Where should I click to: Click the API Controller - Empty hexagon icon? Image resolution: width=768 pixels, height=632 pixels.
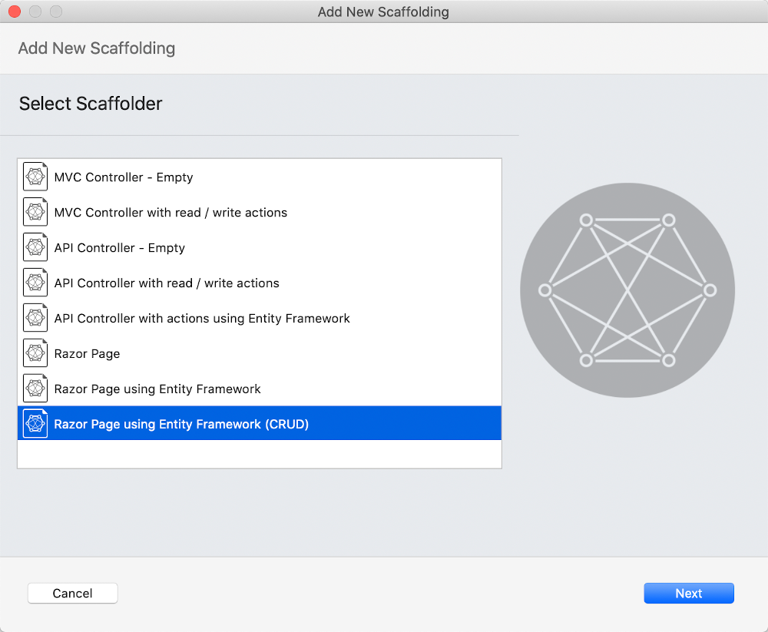[35, 247]
